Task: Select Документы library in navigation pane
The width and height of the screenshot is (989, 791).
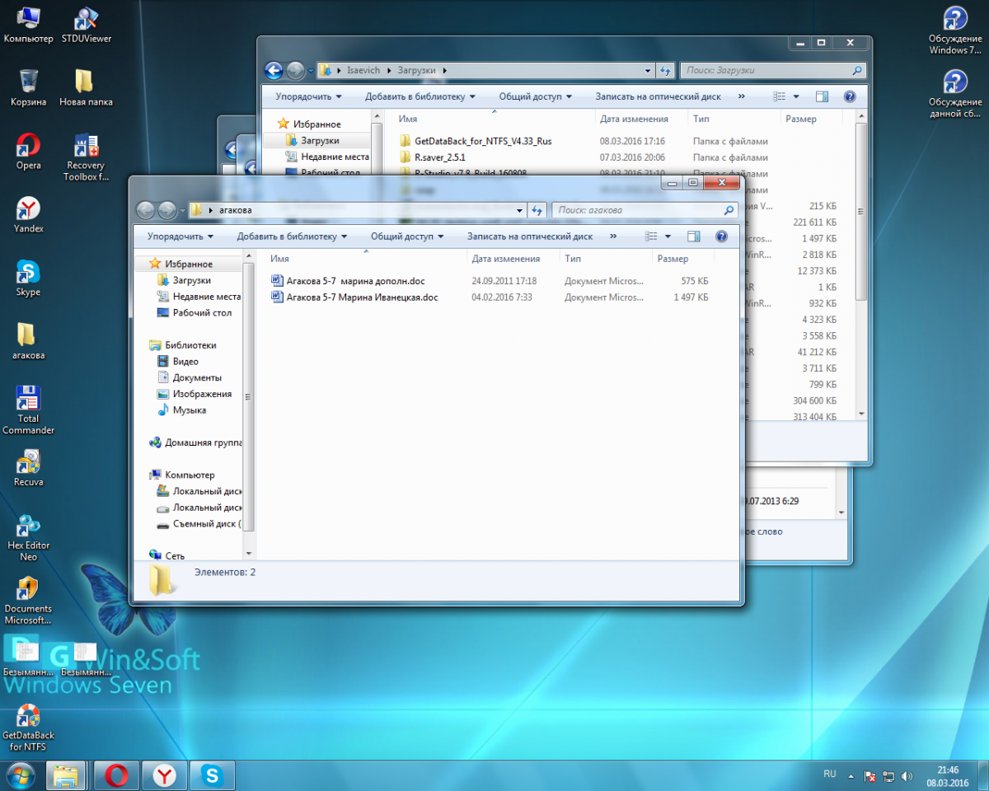Action: [196, 377]
